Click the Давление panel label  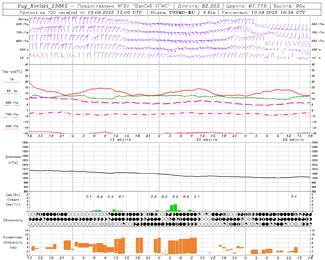pos(13,157)
